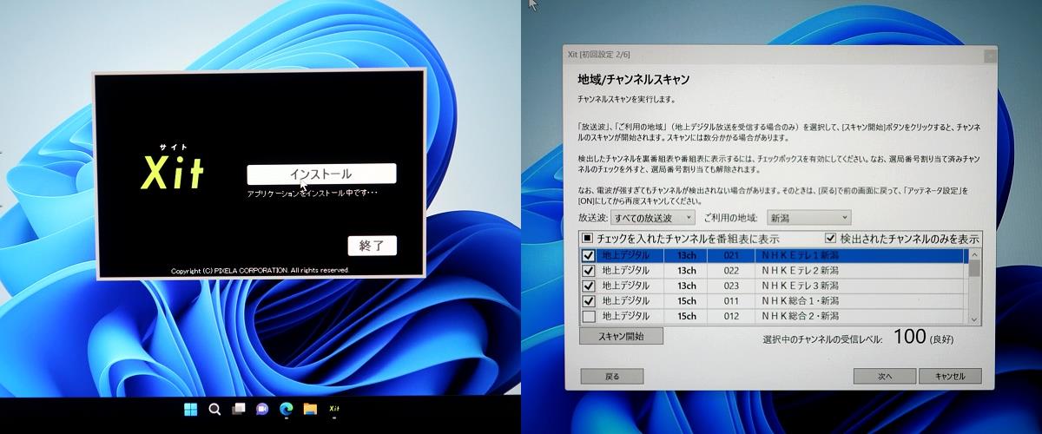This screenshot has width=1042, height=434.
Task: Select channel name ＮＨＫＥテレ３新潟
Action: point(801,286)
